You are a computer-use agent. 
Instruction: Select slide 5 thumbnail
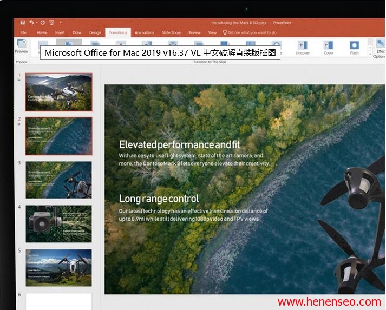[59, 268]
